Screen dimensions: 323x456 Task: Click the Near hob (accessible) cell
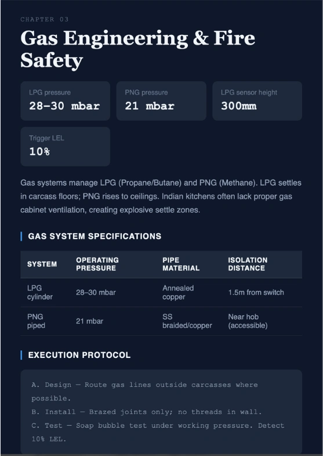click(248, 321)
